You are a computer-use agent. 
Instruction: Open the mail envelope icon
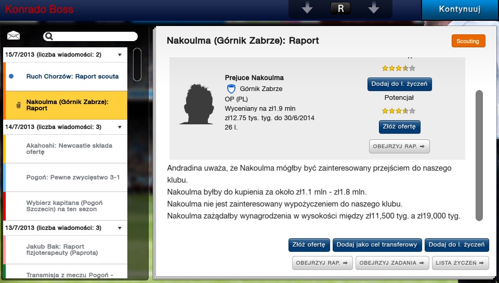pyautogui.click(x=14, y=36)
